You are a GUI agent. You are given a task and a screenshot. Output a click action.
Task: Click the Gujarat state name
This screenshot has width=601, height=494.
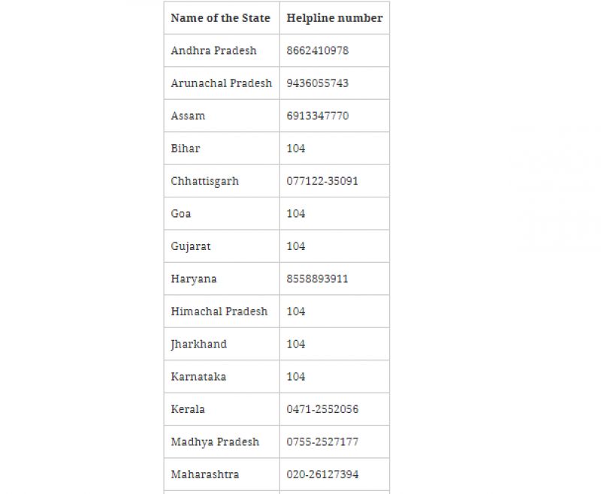pyautogui.click(x=191, y=246)
